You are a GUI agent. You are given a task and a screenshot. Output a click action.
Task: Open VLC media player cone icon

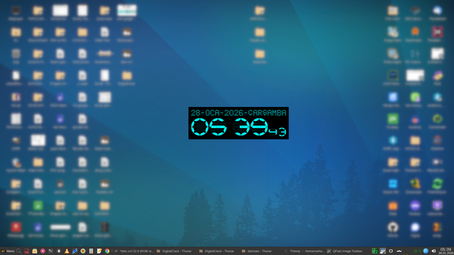[67, 251]
